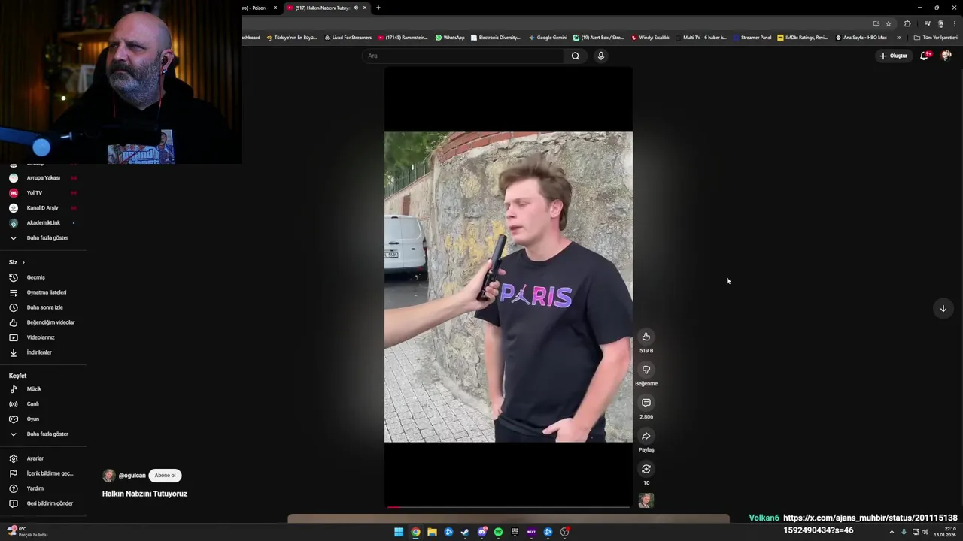Open the Streamer Panel bookmark
Image resolution: width=963 pixels, height=541 pixels.
pyautogui.click(x=752, y=38)
